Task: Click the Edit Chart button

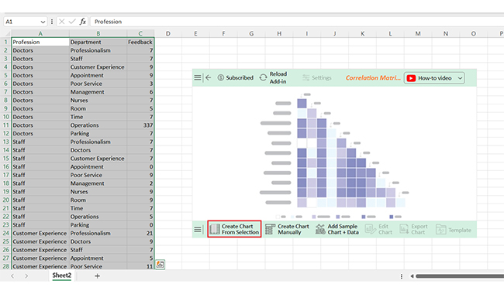Action: pos(378,229)
